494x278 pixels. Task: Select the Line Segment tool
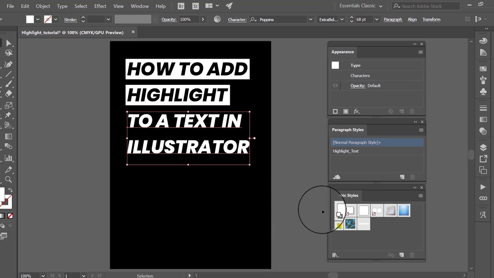pyautogui.click(x=8, y=74)
